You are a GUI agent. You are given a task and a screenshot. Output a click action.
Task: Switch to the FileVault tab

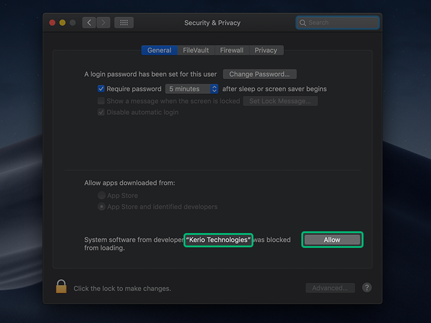coord(196,50)
